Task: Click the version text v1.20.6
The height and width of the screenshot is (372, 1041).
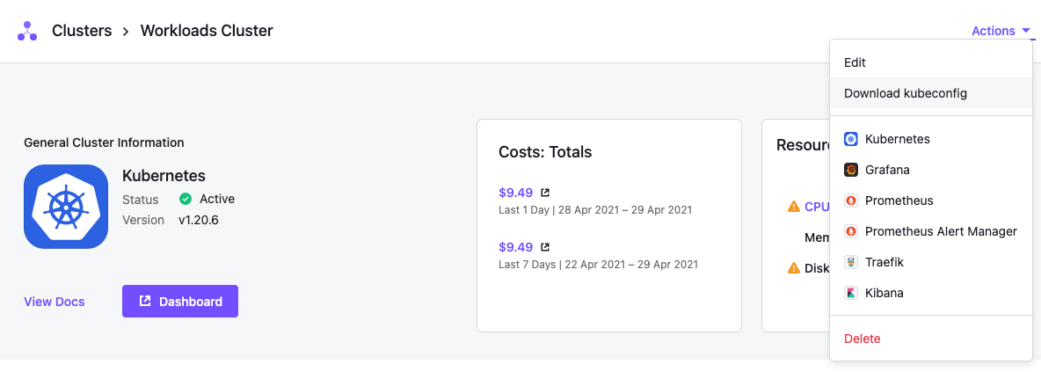Action: pyautogui.click(x=199, y=220)
